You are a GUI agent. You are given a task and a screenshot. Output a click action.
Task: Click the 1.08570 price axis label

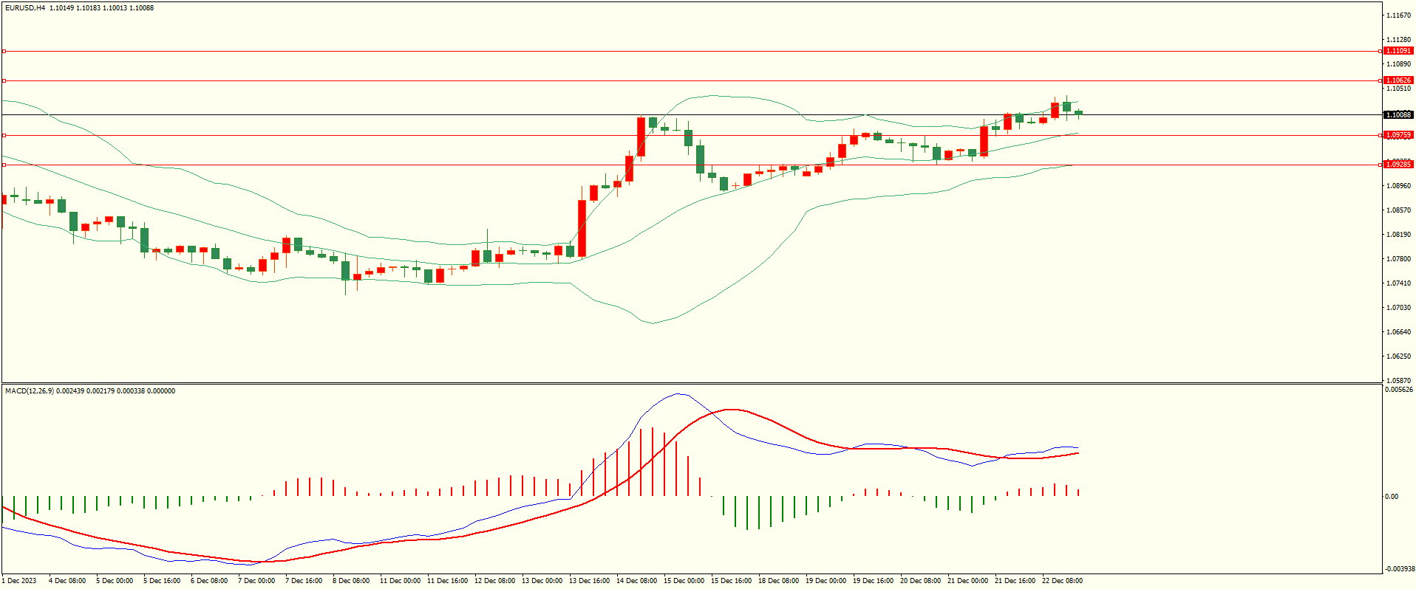point(1399,210)
